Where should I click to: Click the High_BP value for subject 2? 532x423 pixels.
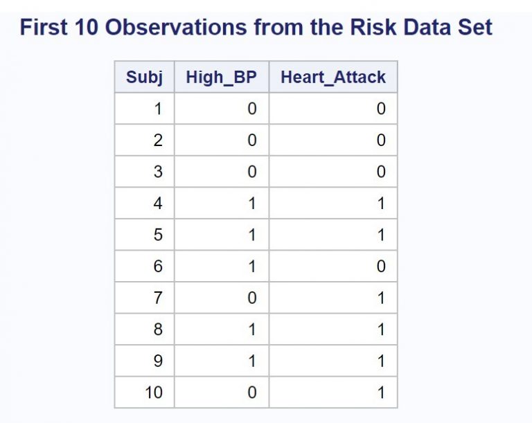(x=252, y=140)
